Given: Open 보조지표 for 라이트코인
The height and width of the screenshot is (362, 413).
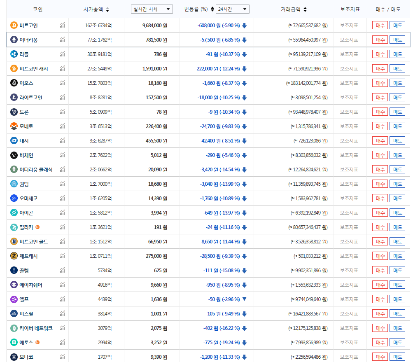Looking at the screenshot, I should click(349, 98).
